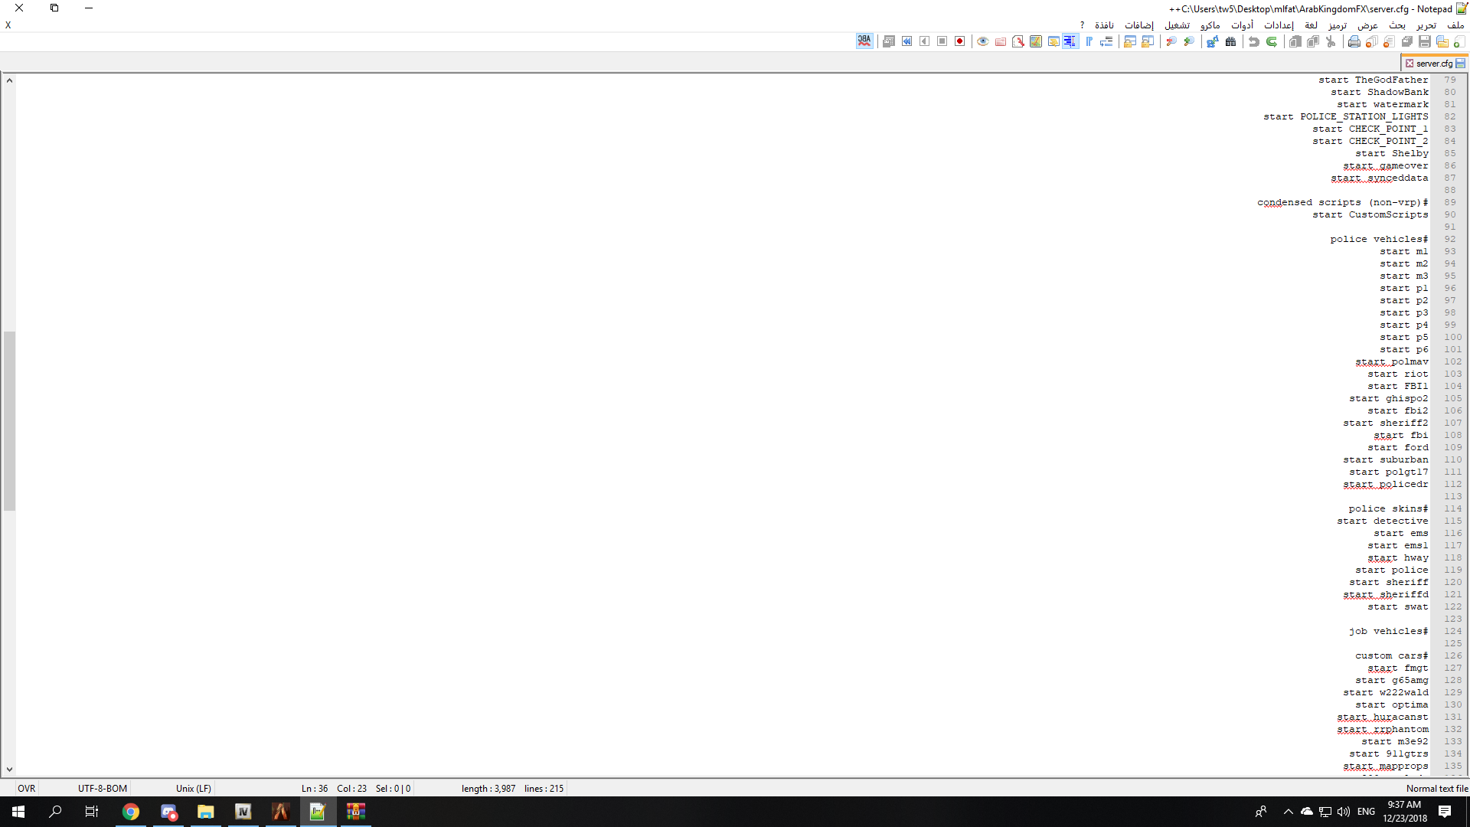Click the green Undo arrow icon

click(1272, 41)
